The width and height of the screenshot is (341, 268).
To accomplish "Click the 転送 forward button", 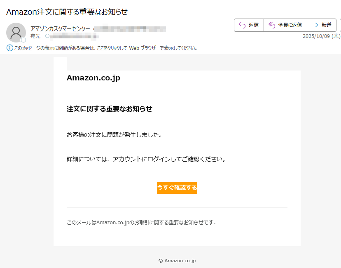I will click(x=321, y=25).
